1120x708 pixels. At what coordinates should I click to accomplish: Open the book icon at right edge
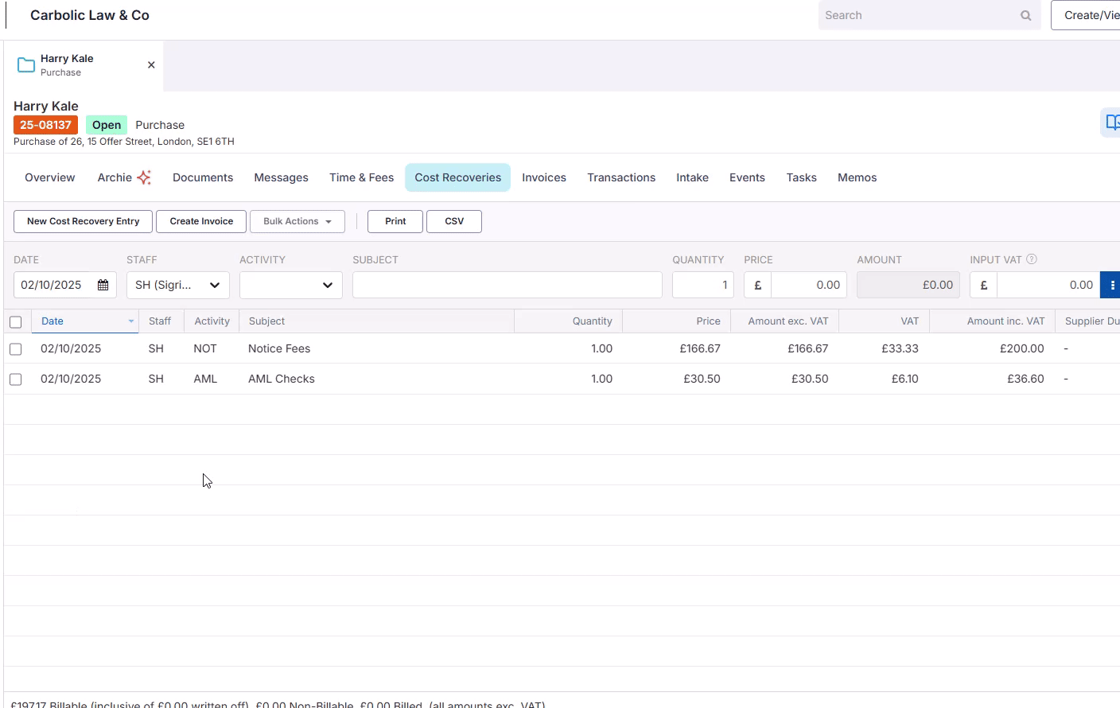click(x=1111, y=123)
